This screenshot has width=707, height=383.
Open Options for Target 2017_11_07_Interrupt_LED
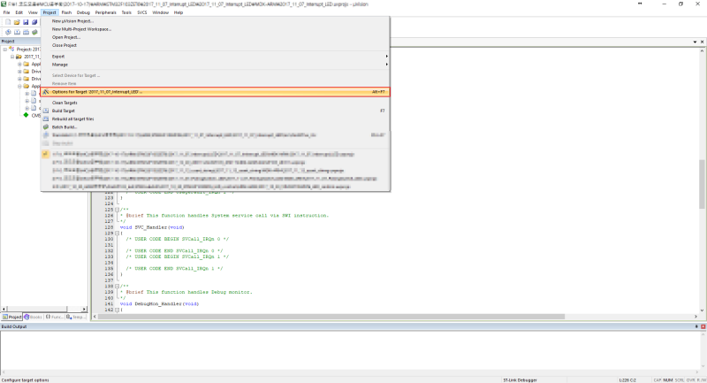click(x=97, y=91)
